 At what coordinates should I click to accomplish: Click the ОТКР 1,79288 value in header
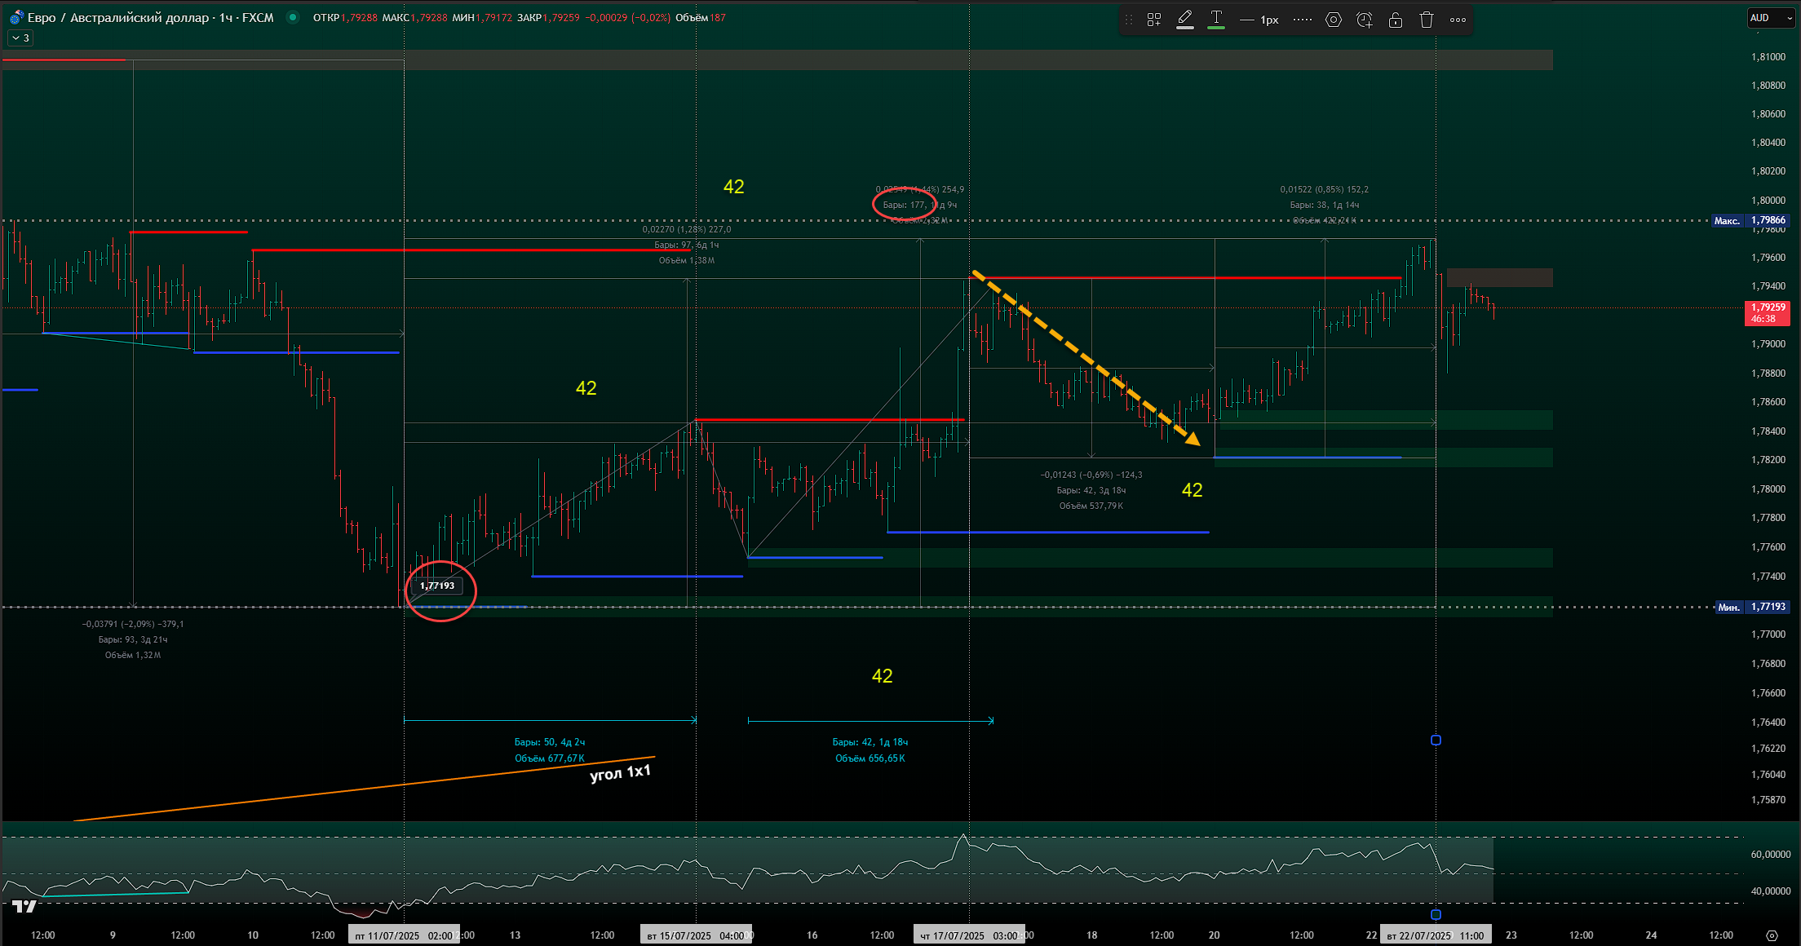(345, 17)
